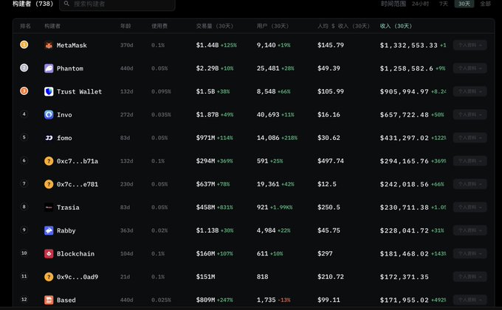Image resolution: width=502 pixels, height=310 pixels.
Task: Click the Trasia logo icon
Action: (49, 207)
